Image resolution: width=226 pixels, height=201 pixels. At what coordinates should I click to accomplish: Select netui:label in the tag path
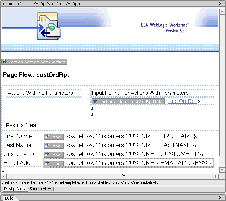[145, 182]
